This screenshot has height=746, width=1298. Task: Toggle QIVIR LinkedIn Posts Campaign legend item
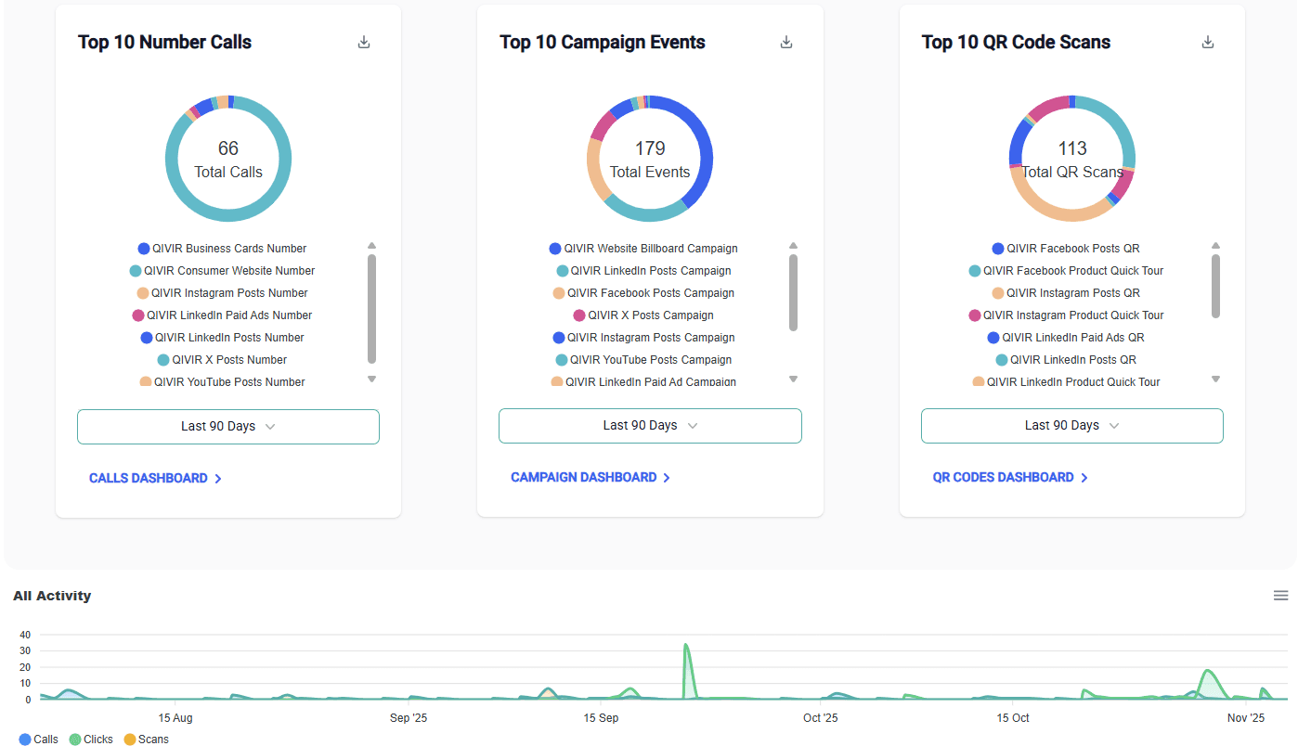click(643, 271)
